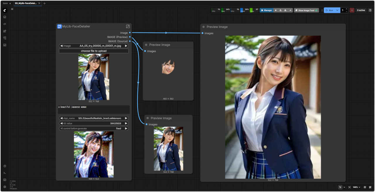Click the MyLib-FaceDetailer subgraph expand icon
The image size is (375, 192).
pyautogui.click(x=128, y=26)
